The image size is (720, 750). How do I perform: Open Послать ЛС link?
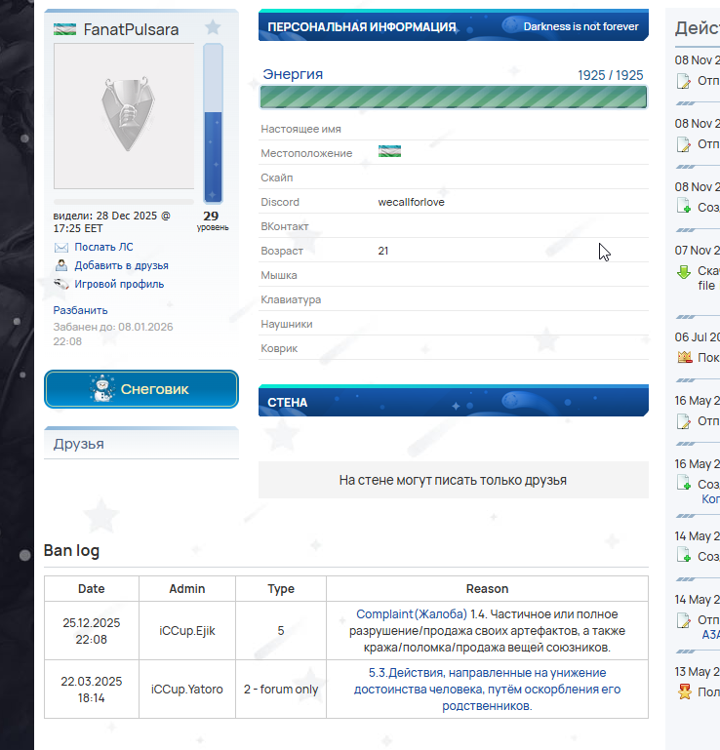pos(103,247)
